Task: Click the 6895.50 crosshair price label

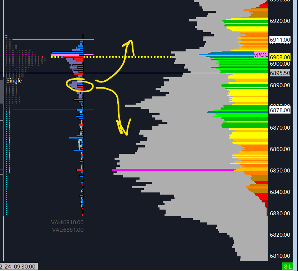Action: [280, 73]
